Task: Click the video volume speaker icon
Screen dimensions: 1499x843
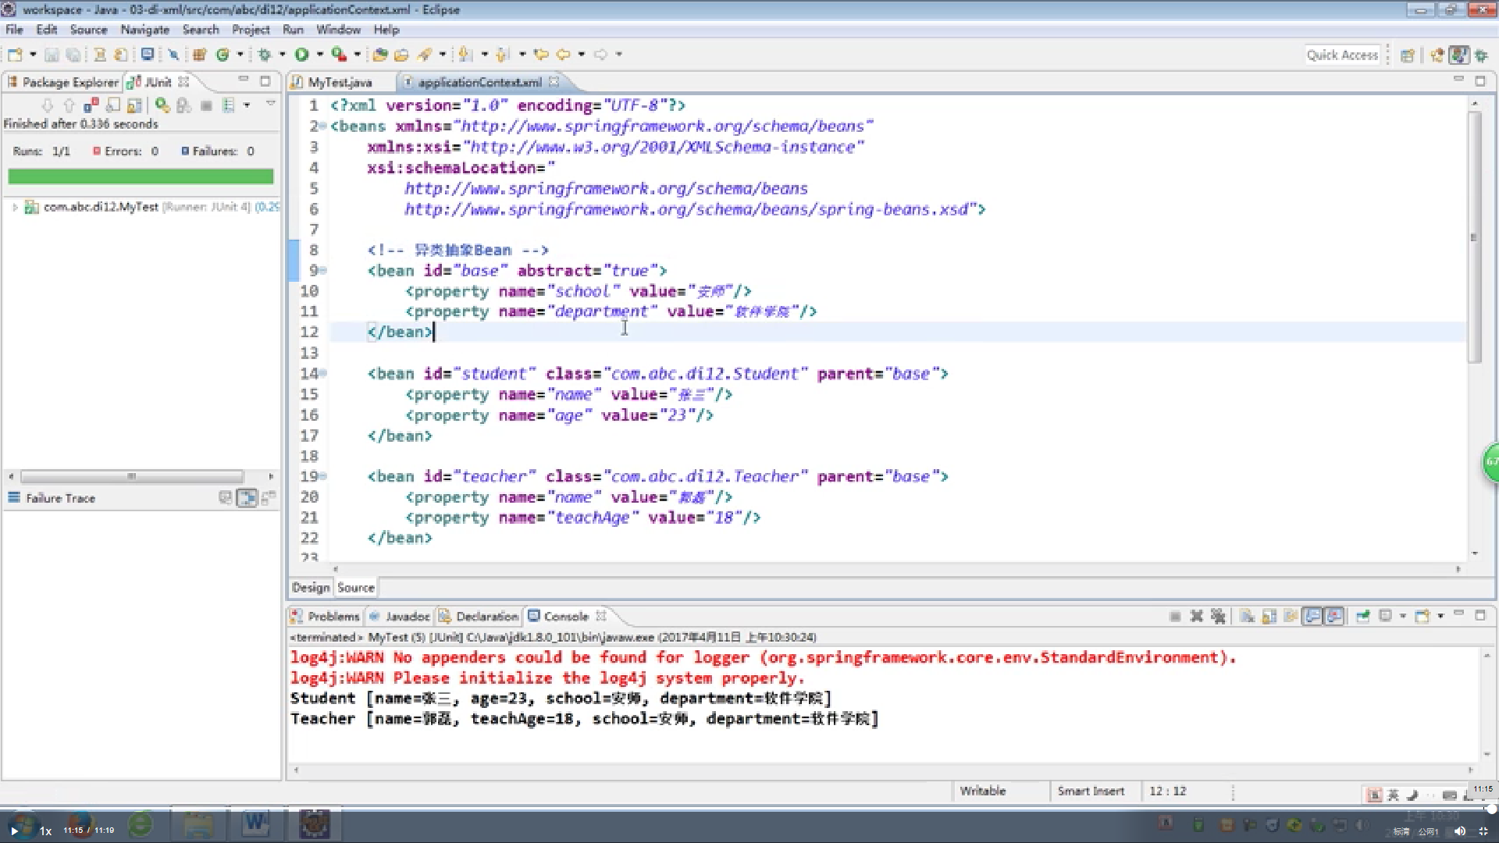Action: [1459, 831]
